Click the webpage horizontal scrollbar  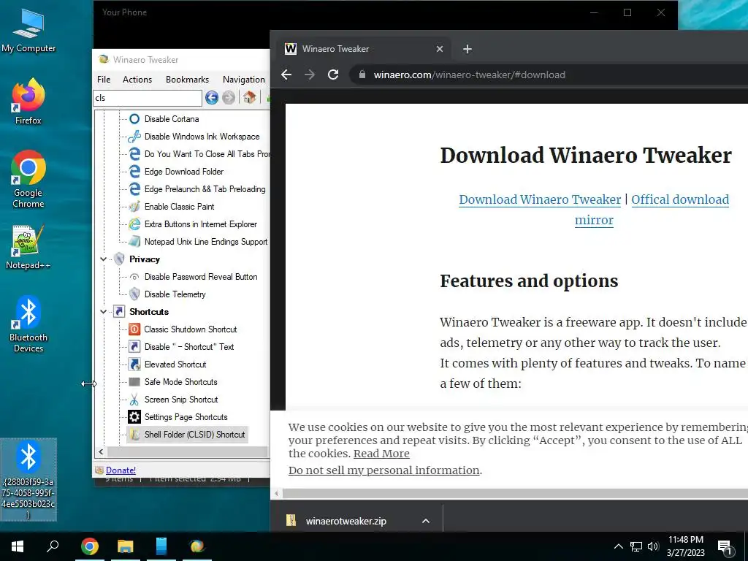pos(515,494)
